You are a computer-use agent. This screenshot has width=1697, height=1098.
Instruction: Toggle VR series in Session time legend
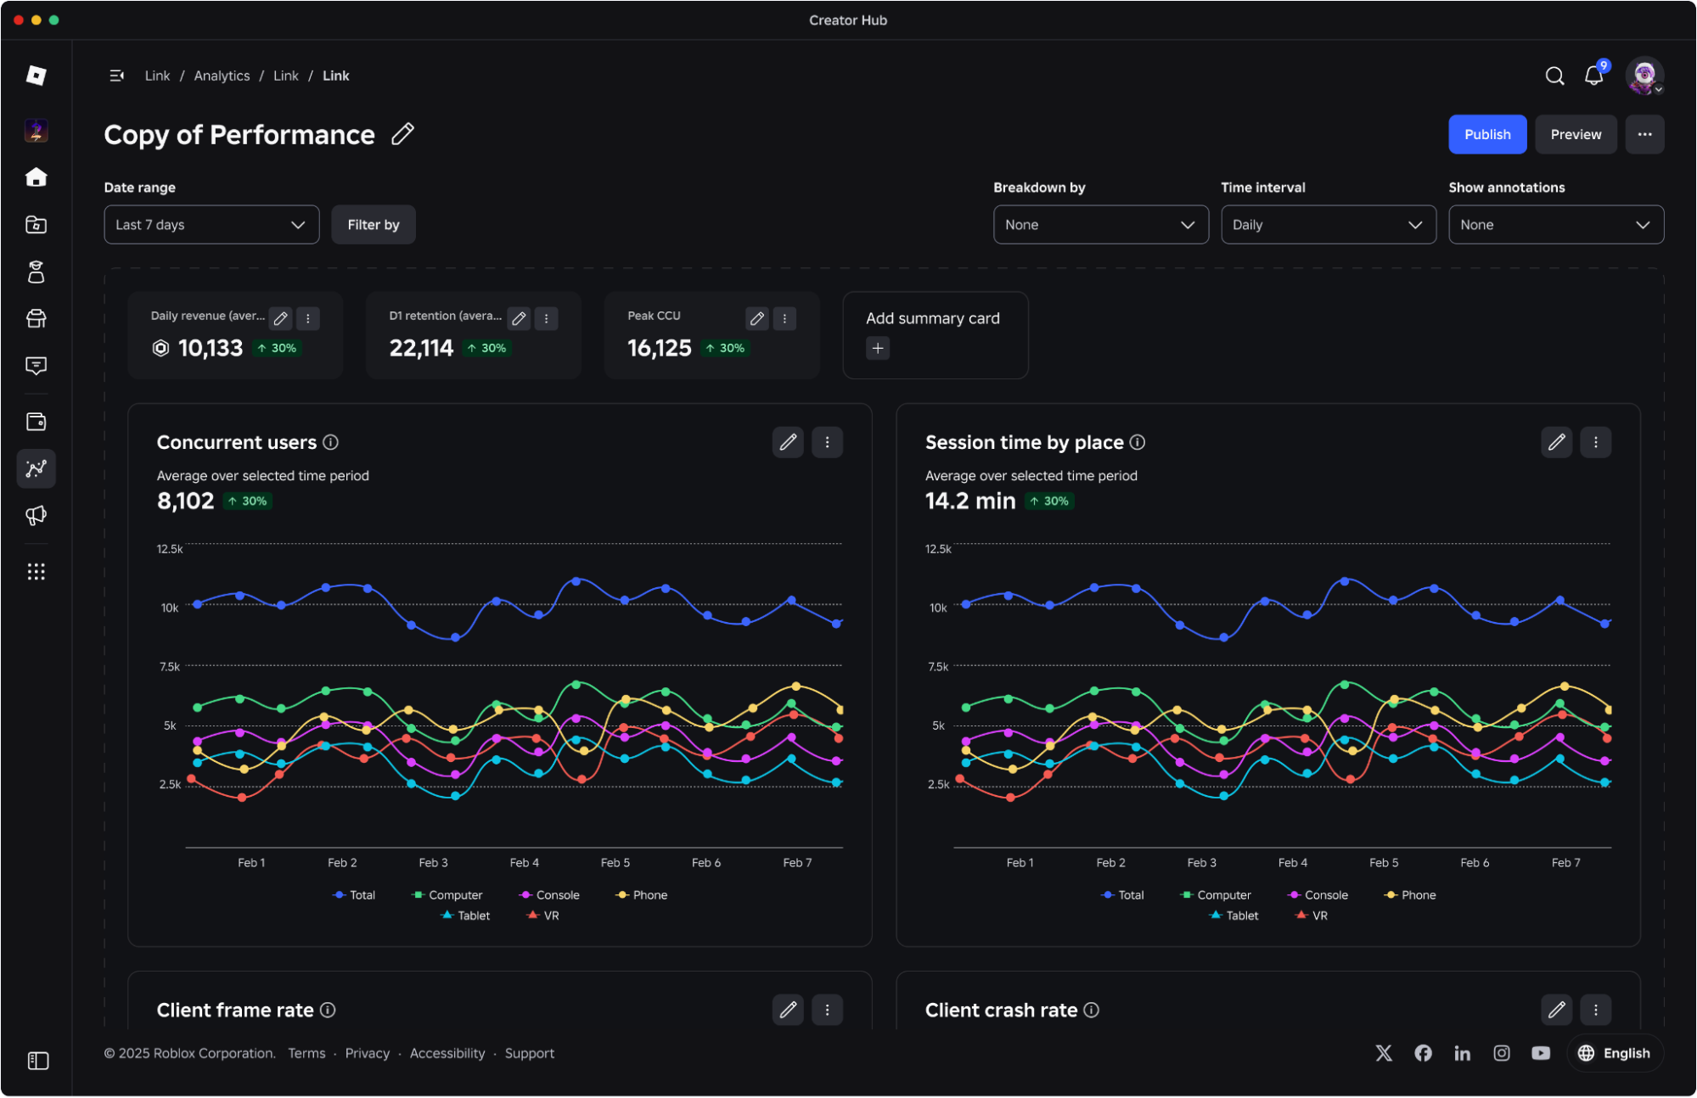[x=1312, y=916]
